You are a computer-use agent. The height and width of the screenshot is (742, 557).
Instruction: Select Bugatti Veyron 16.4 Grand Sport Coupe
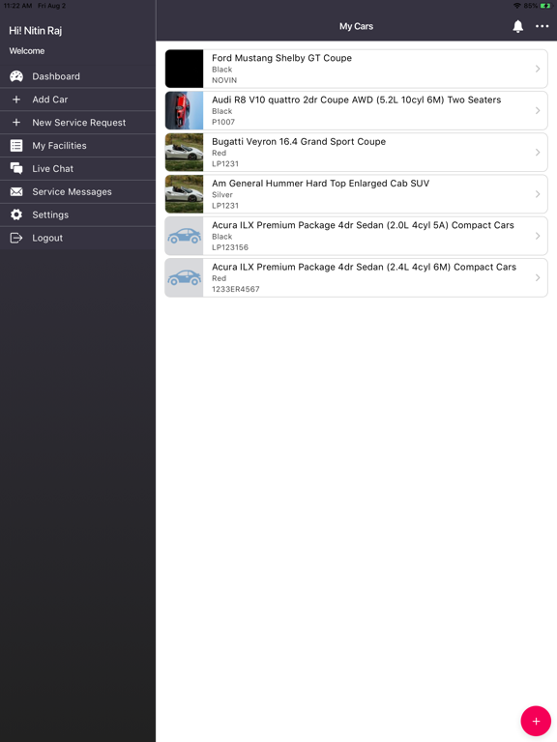(x=299, y=141)
